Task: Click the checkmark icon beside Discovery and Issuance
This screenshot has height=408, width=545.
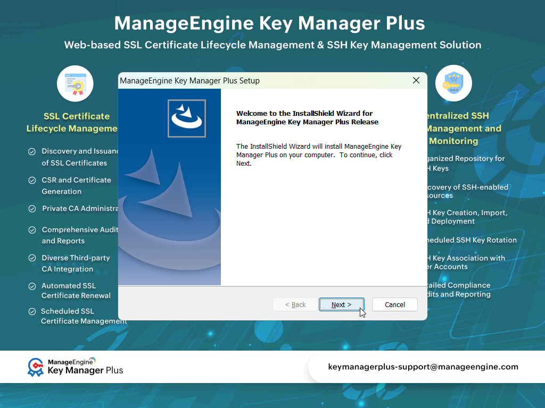Action: pos(31,151)
